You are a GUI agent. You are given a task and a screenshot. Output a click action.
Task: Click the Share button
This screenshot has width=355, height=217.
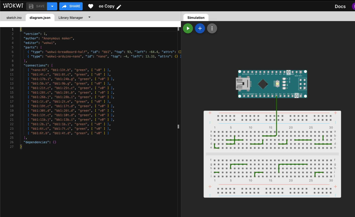coord(71,6)
